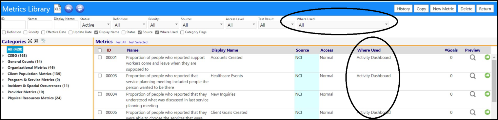Select Incident & Special Occurrences (11)

[x=38, y=86]
